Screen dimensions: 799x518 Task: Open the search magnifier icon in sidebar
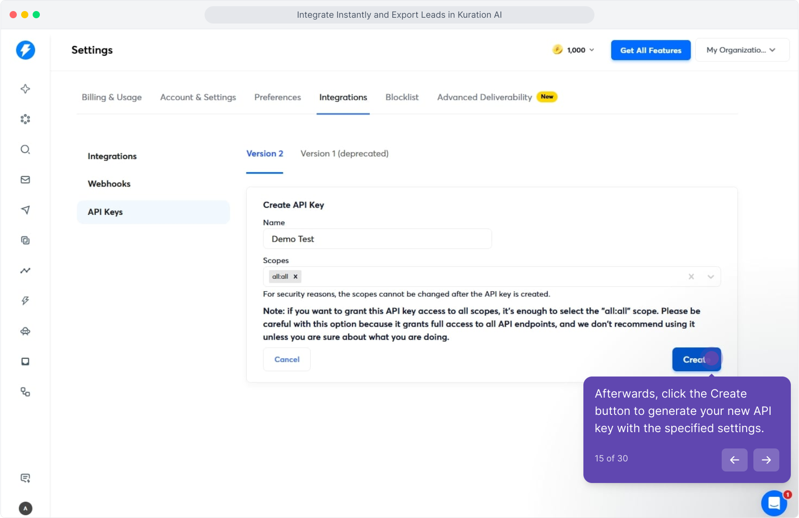coord(25,149)
